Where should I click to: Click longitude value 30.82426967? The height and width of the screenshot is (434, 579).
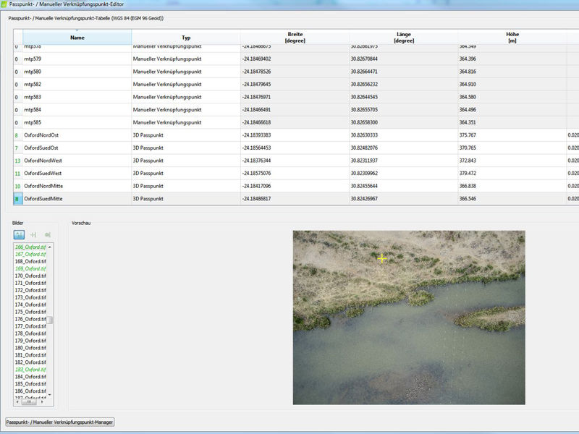pyautogui.click(x=364, y=198)
